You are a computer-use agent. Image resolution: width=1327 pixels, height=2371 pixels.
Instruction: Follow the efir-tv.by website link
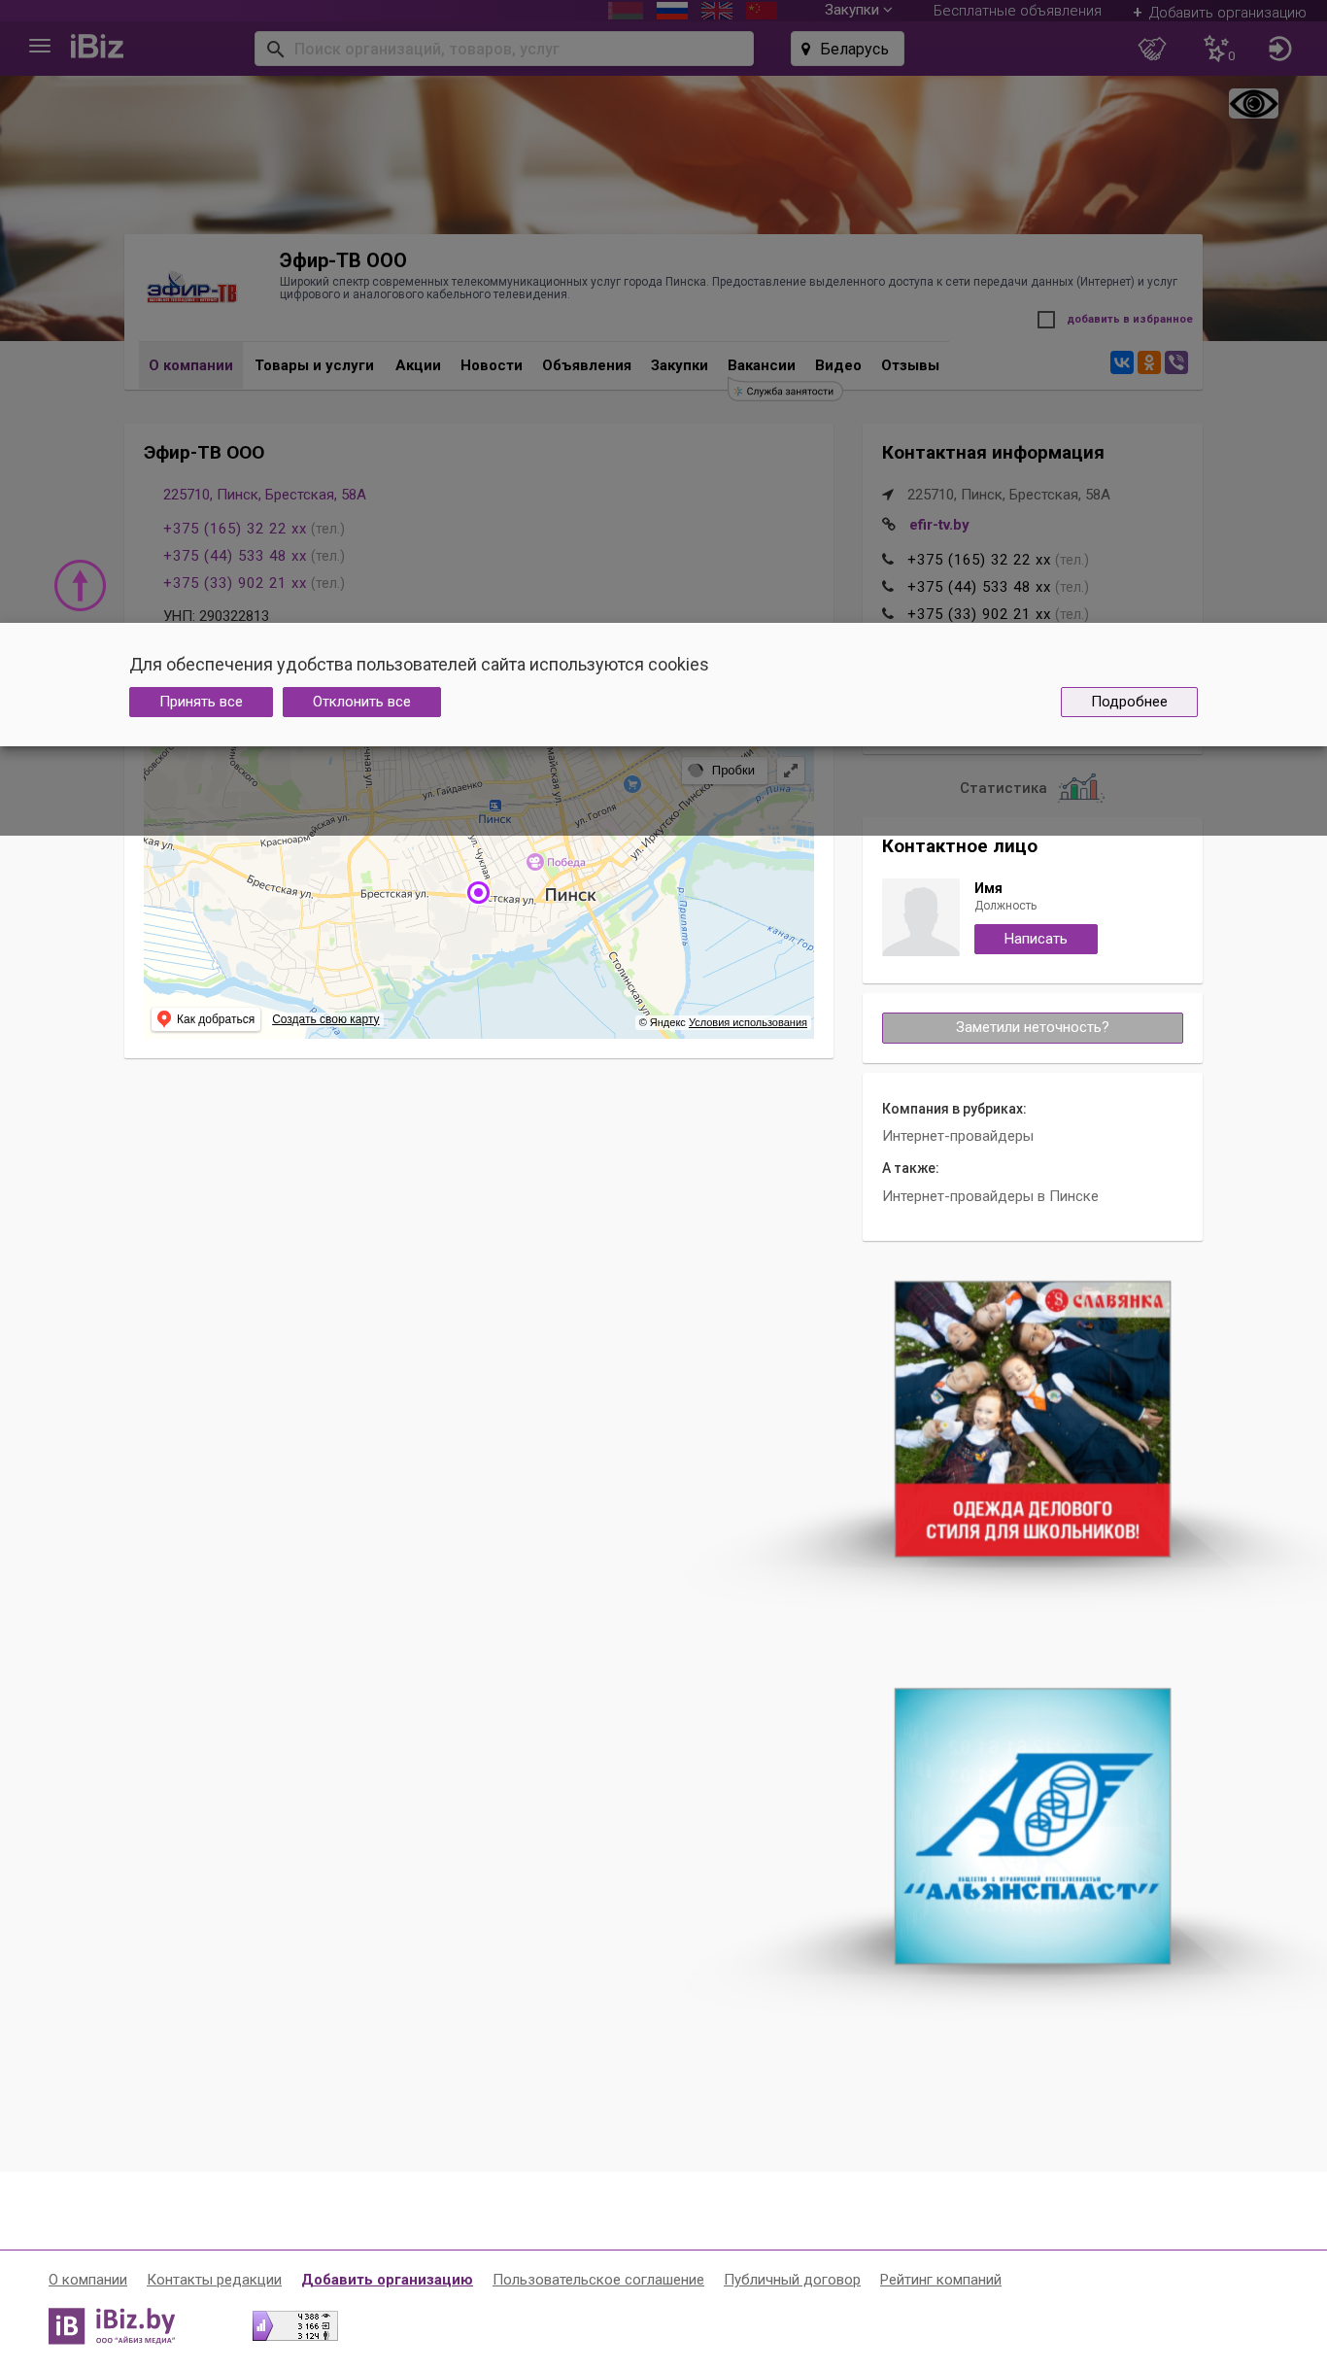pyautogui.click(x=938, y=525)
